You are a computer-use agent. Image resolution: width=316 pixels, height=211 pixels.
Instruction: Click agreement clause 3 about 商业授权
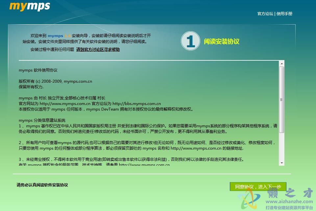coord(132,159)
